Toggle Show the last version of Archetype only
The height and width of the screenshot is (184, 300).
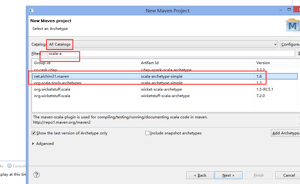[x=34, y=133]
